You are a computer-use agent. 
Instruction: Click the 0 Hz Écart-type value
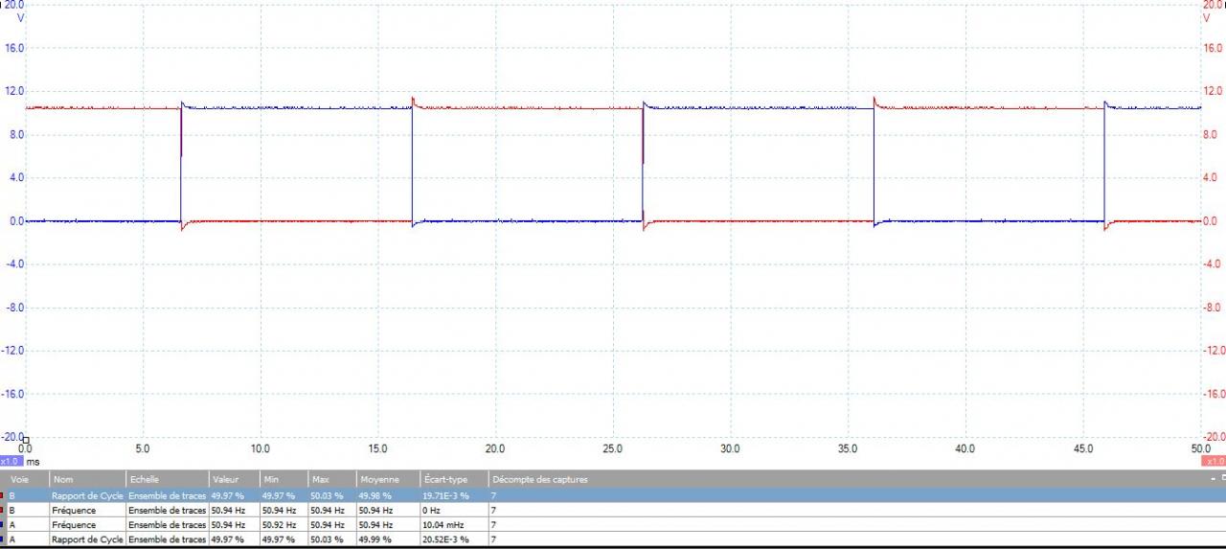click(431, 511)
